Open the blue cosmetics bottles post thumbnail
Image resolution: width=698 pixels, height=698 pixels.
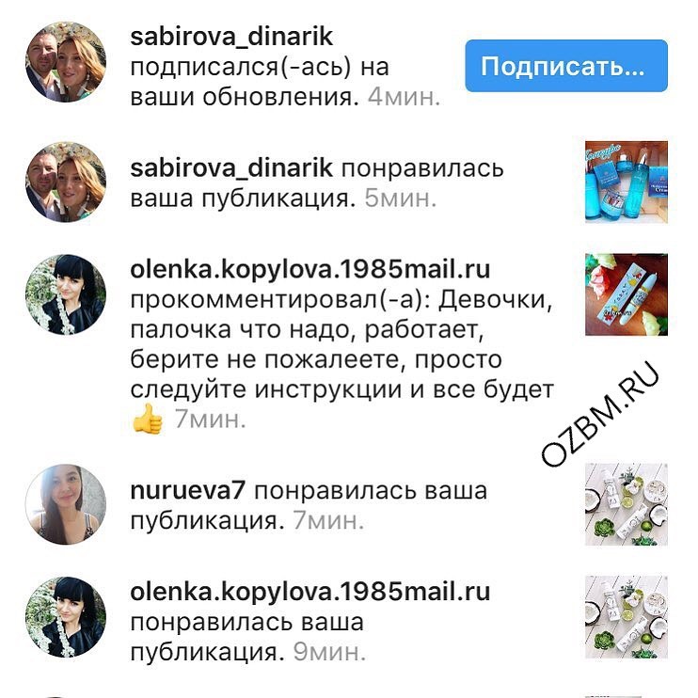[627, 182]
